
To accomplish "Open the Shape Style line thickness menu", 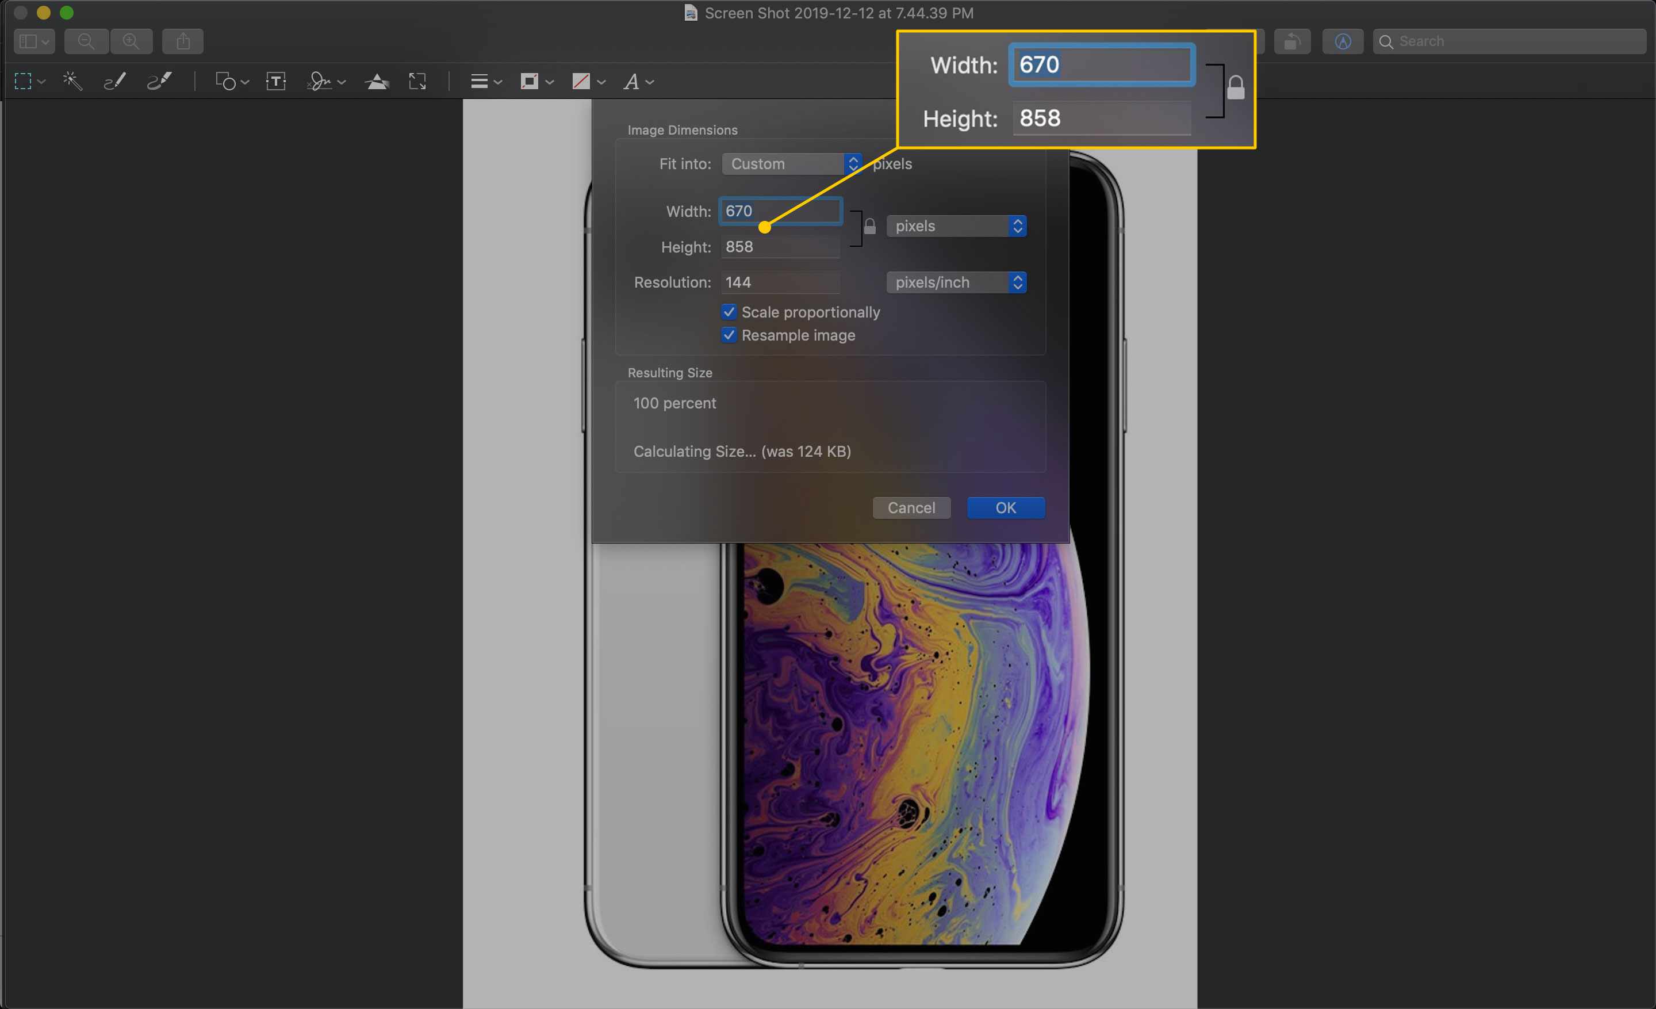I will (485, 82).
